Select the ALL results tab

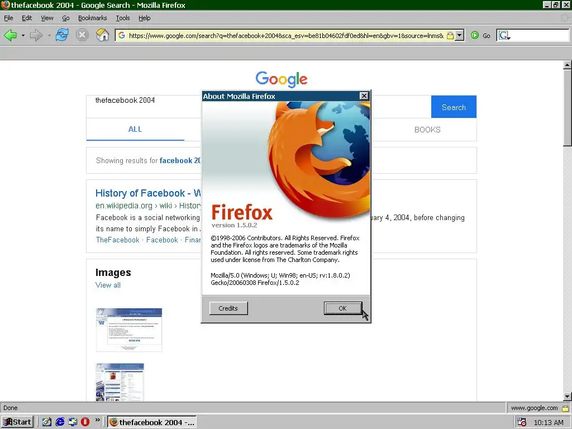coord(135,129)
